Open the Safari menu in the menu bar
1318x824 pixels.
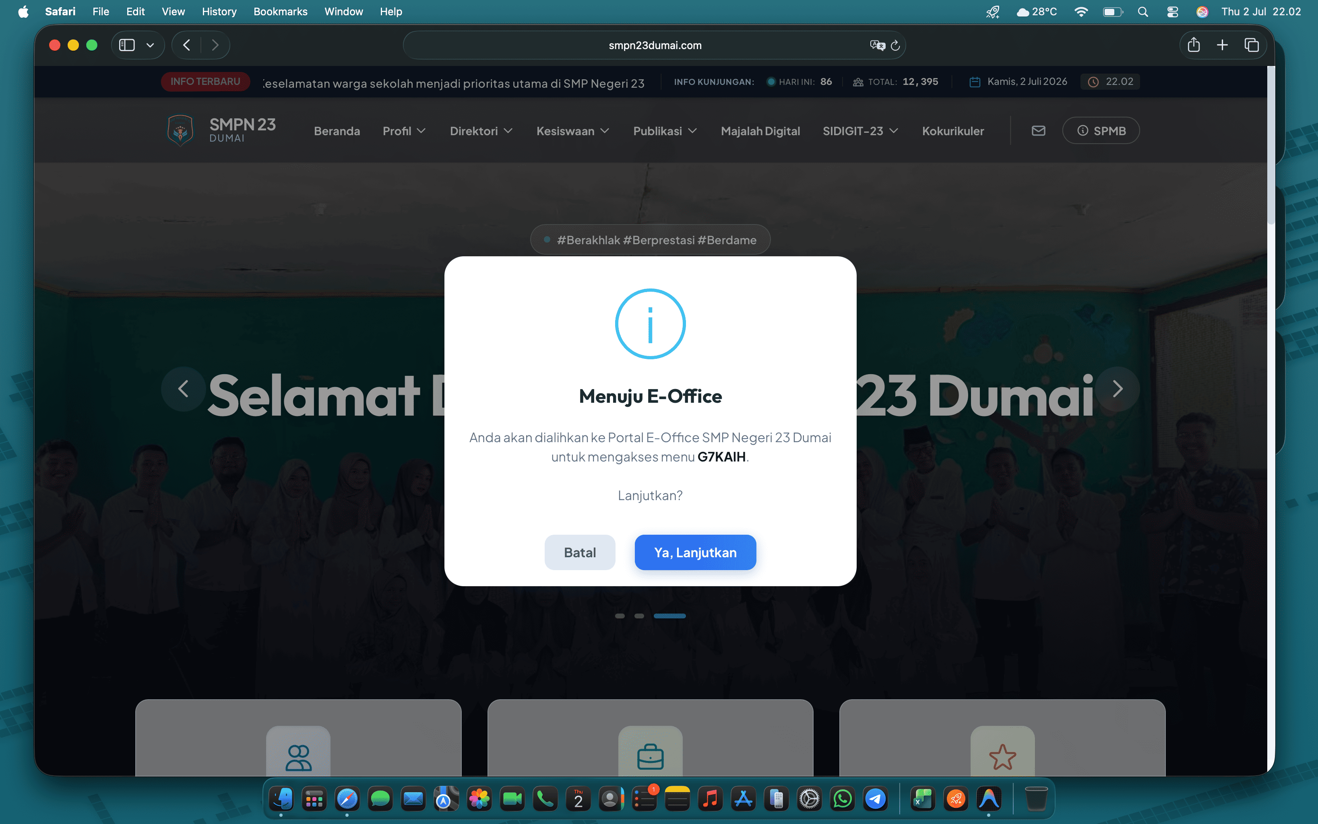[60, 11]
